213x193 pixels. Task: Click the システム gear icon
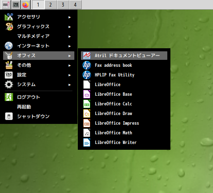point(9,85)
